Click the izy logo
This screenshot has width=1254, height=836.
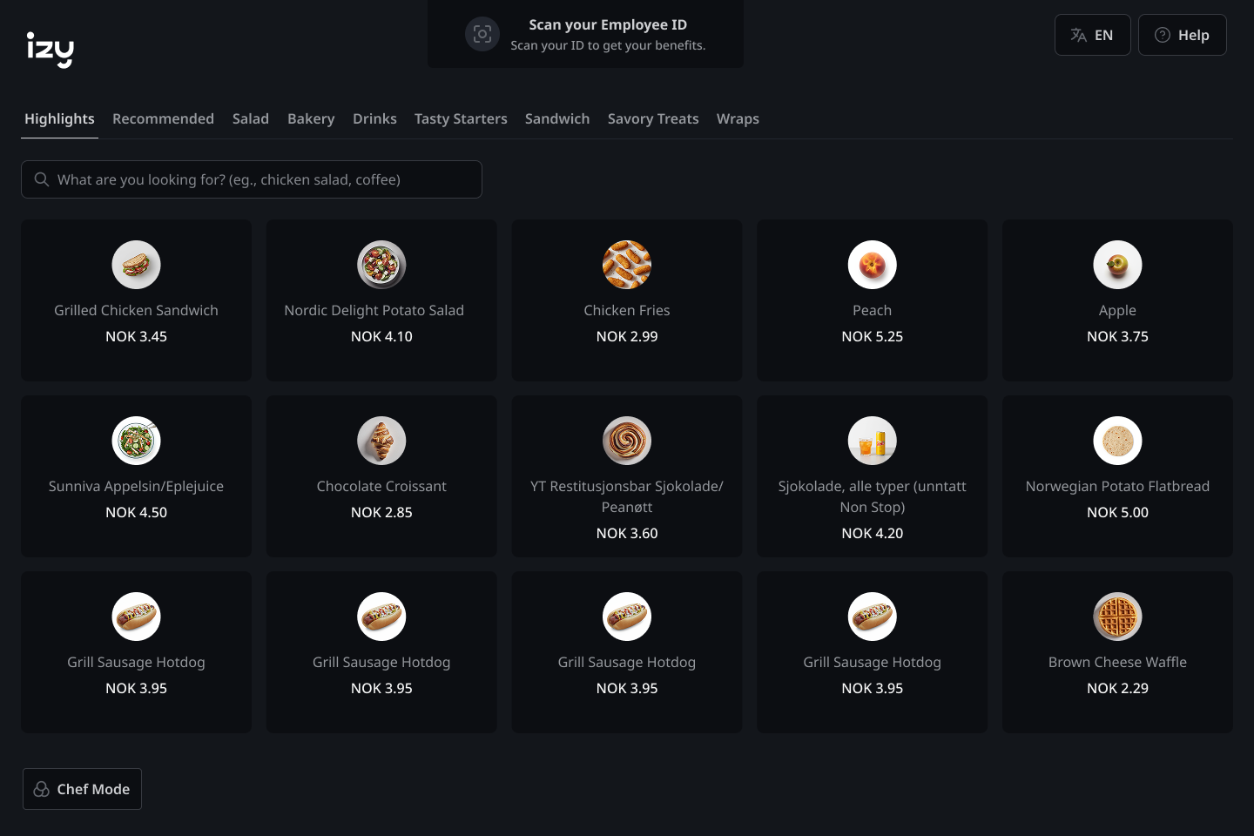click(x=50, y=49)
